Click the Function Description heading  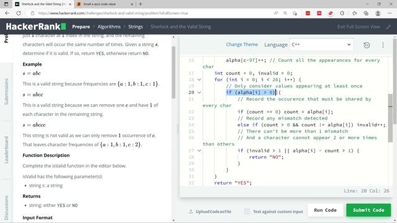(46, 155)
